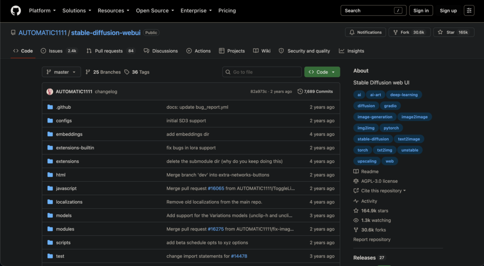Select the stable-diffusion topic tag
Screen dimensions: 484x266
pos(373,139)
